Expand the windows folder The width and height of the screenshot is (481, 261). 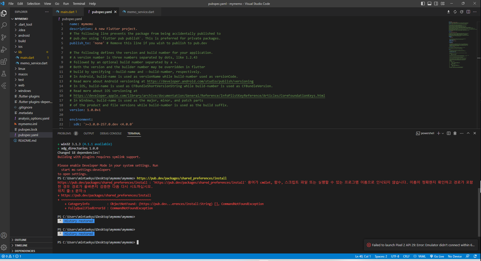click(x=31, y=91)
